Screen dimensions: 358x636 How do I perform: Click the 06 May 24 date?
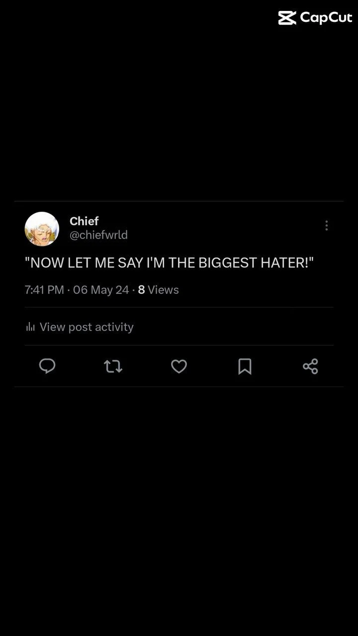pyautogui.click(x=101, y=290)
